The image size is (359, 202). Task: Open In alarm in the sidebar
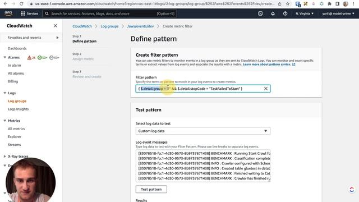click(14, 65)
